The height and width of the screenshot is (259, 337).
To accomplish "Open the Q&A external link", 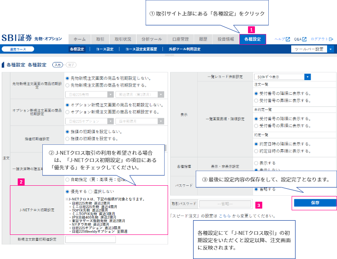I will click(x=300, y=39).
